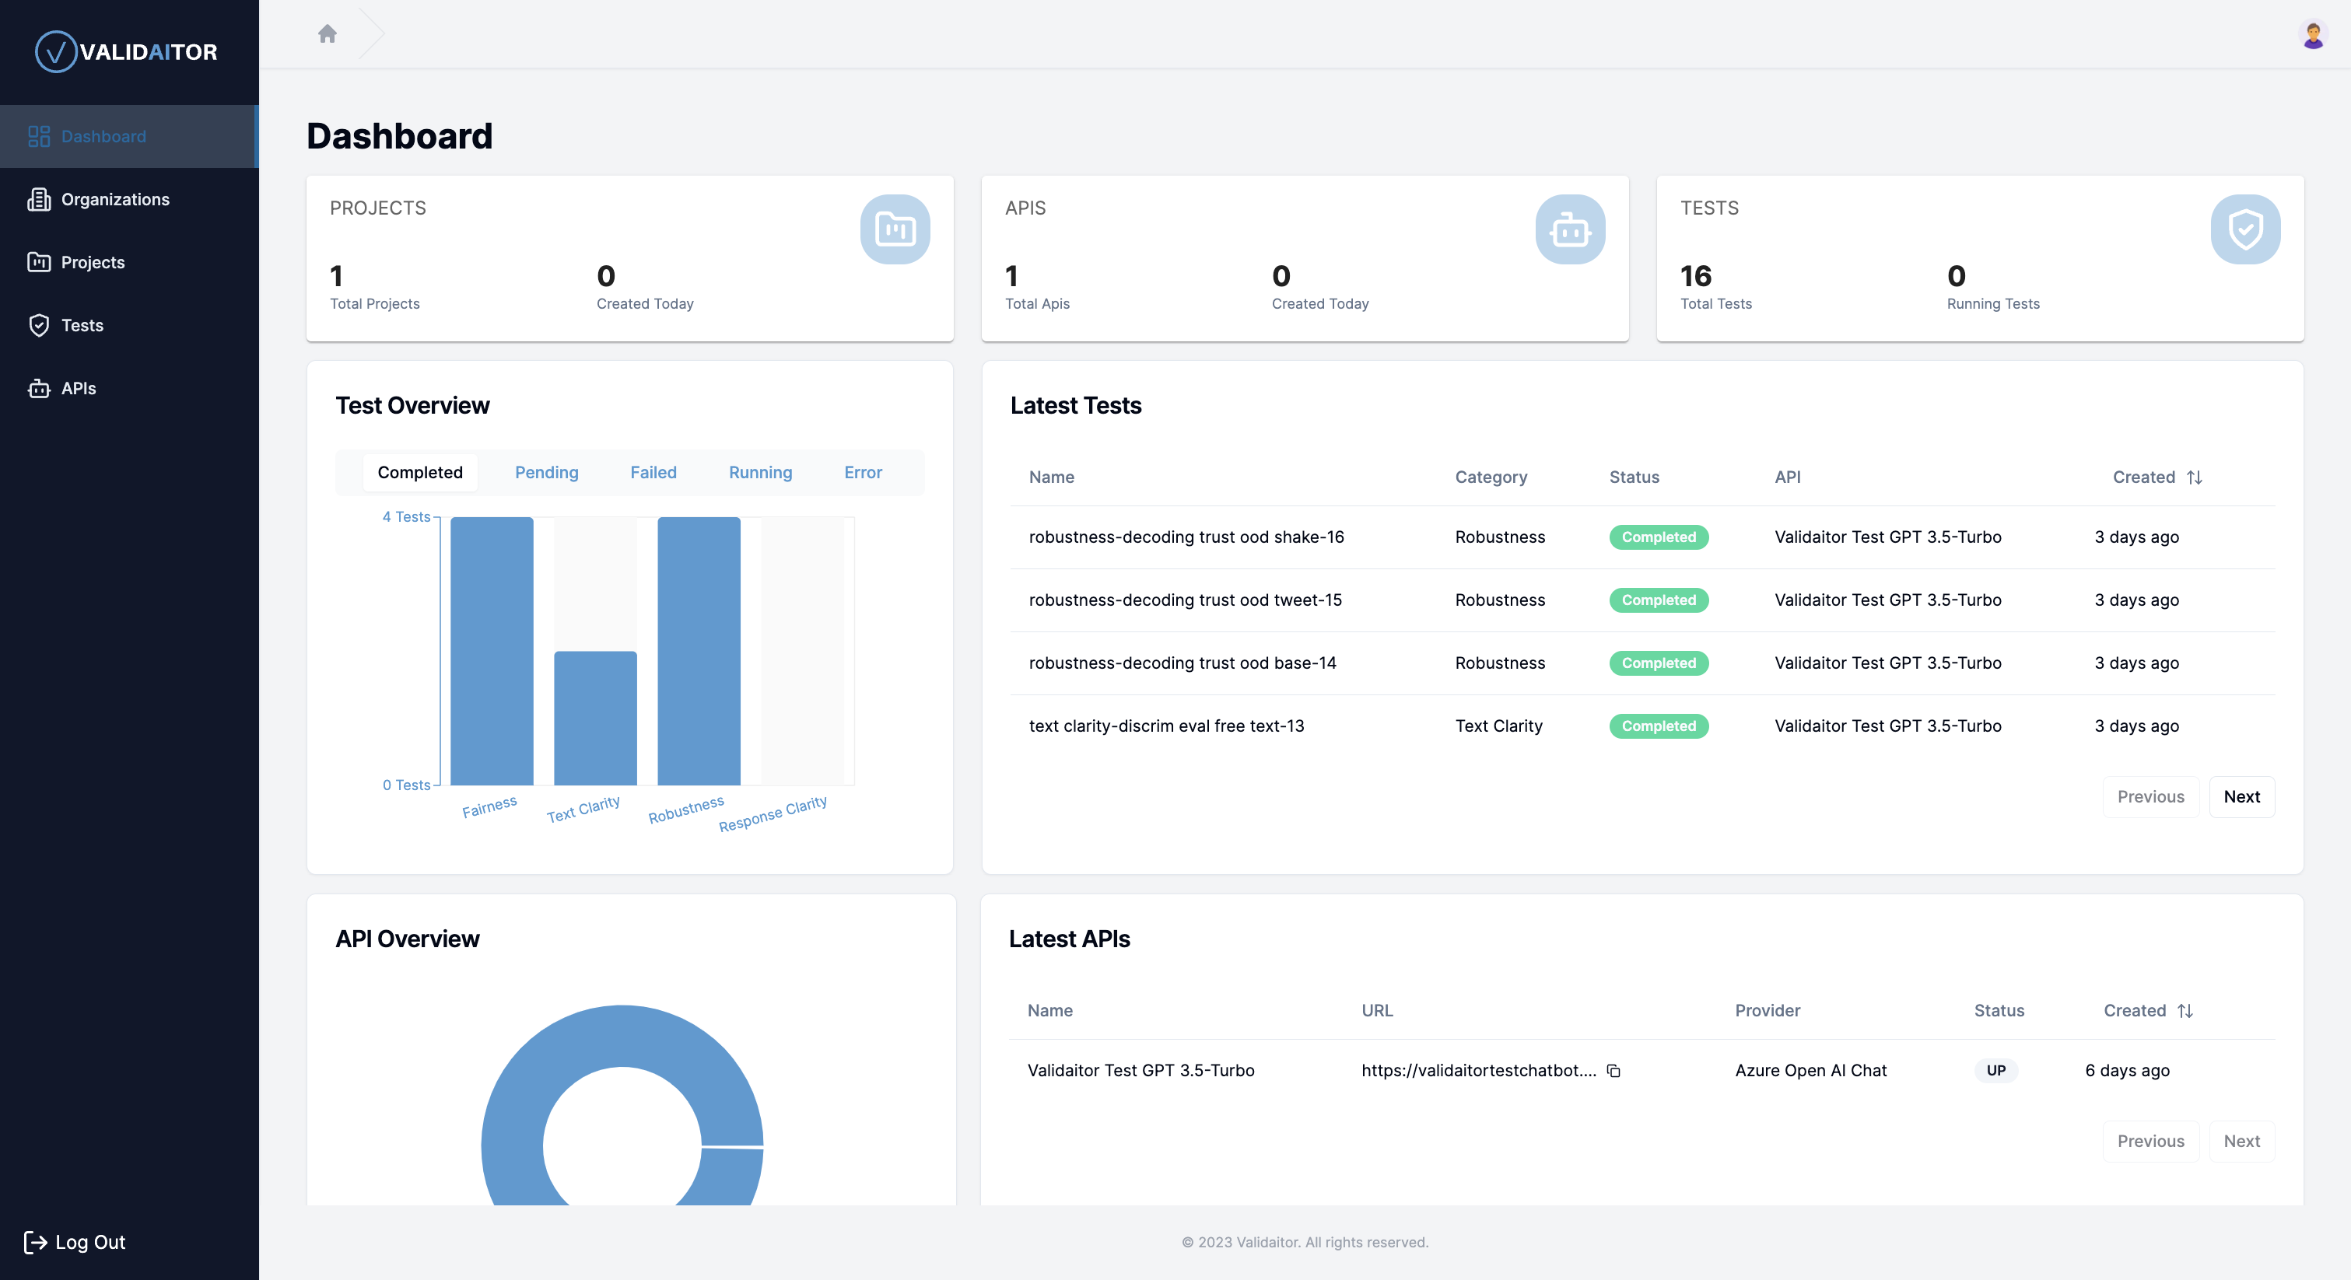Screen dimensions: 2351x1280
Task: Click Text Clarity category cell
Action: pyautogui.click(x=1498, y=726)
